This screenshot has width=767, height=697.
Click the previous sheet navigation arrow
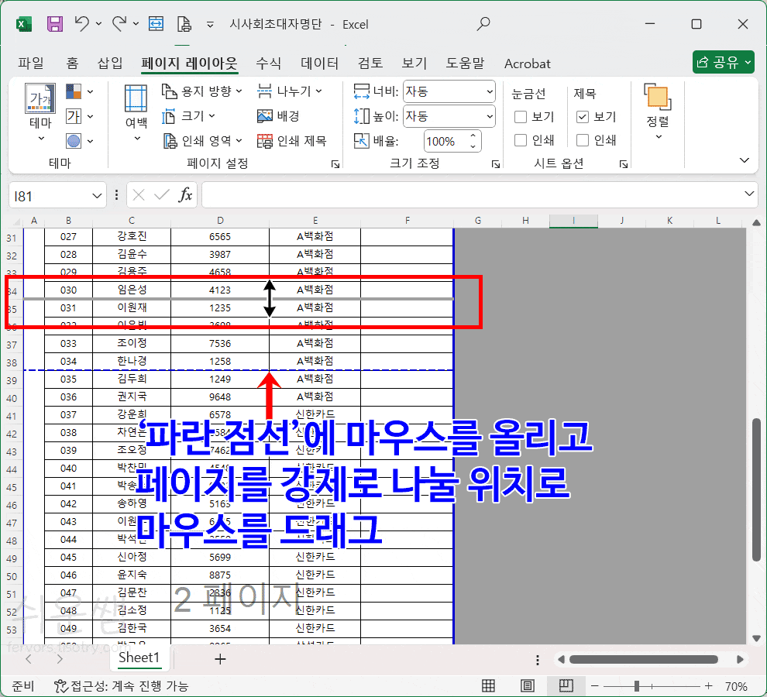[29, 659]
